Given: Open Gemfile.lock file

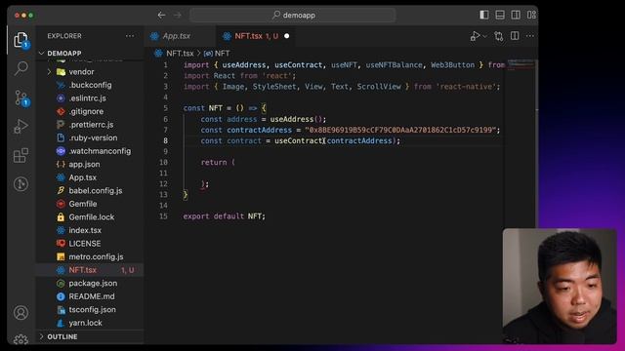Looking at the screenshot, I should 91,217.
